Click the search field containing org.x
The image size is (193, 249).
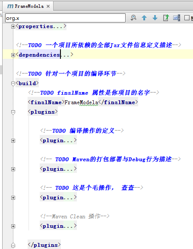coord(65,18)
